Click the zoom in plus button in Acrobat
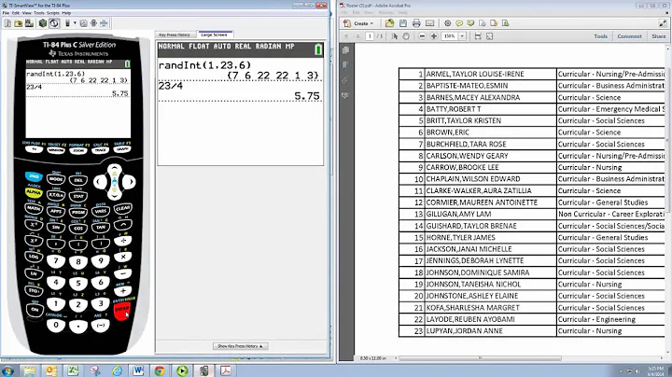The height and width of the screenshot is (377, 672). click(x=434, y=36)
